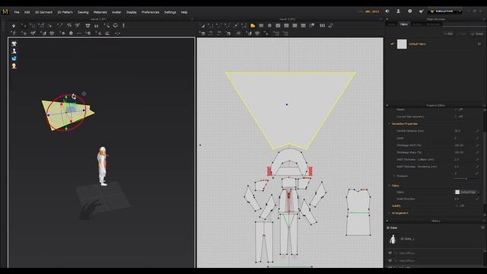Viewport: 487px width, 274px height.
Task: Select the large yellow-outlined pattern in 2D window
Action: point(291,110)
